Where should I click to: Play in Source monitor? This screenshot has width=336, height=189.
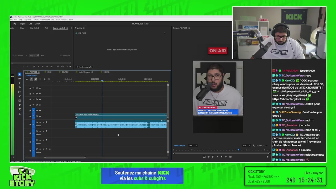tap(43, 66)
